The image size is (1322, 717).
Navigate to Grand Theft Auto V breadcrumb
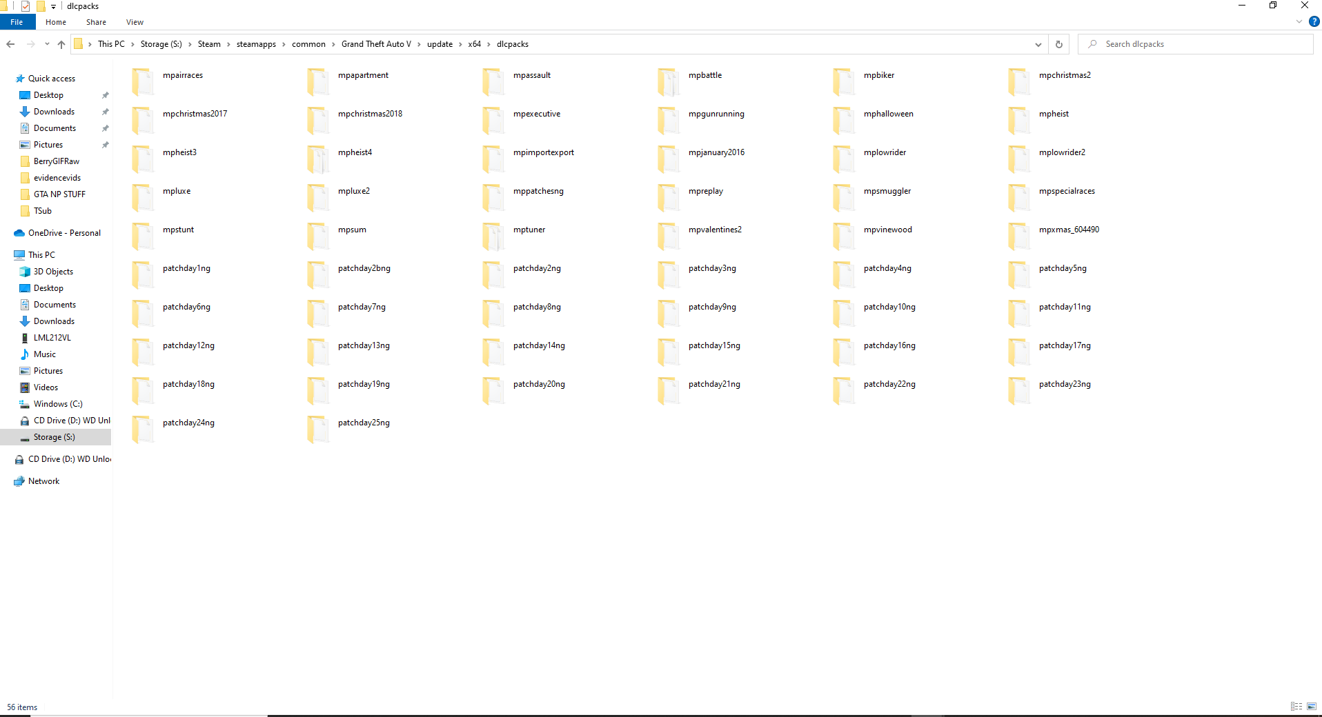(x=376, y=44)
